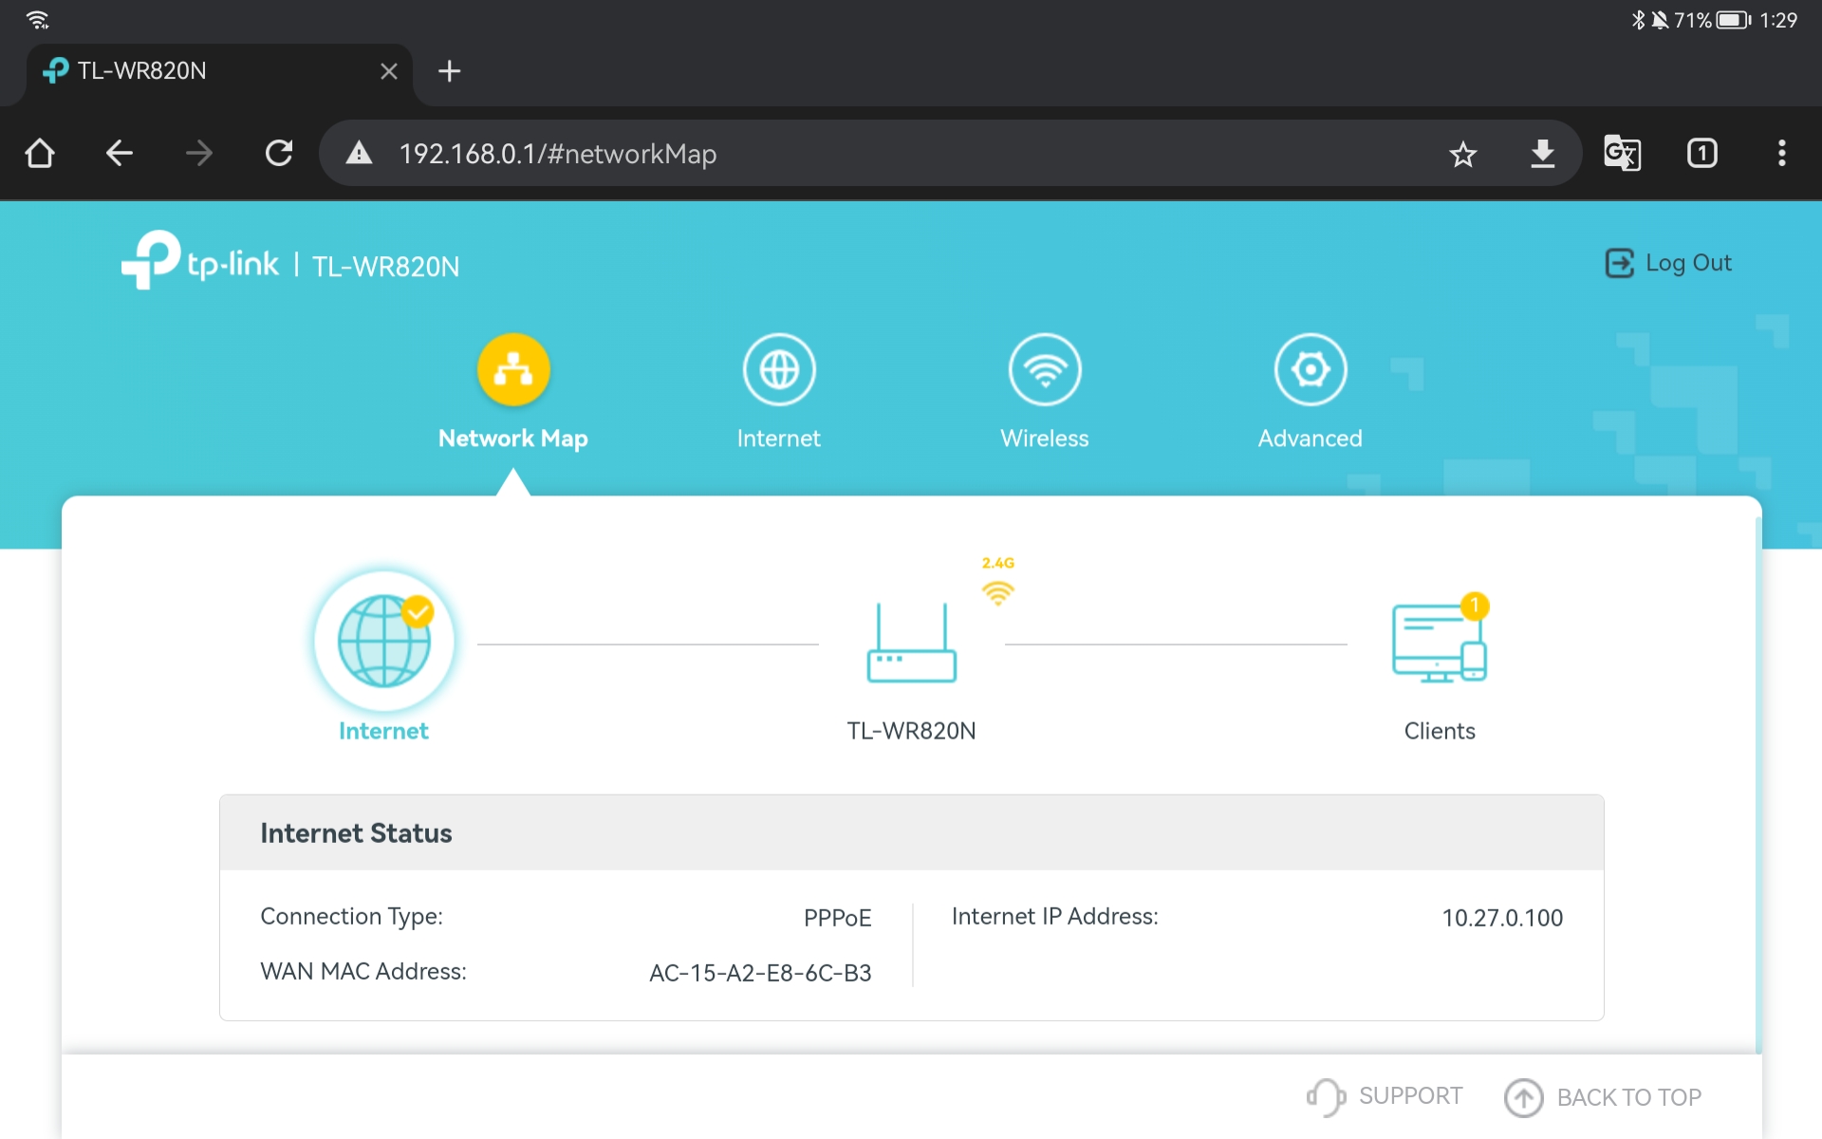The width and height of the screenshot is (1822, 1139).
Task: Open a new browser tab
Action: coord(449,71)
